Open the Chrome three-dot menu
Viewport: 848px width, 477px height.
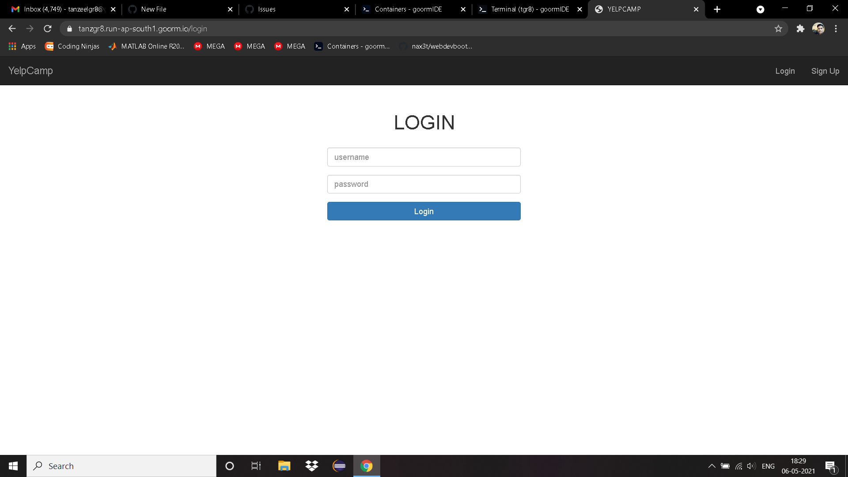click(836, 29)
